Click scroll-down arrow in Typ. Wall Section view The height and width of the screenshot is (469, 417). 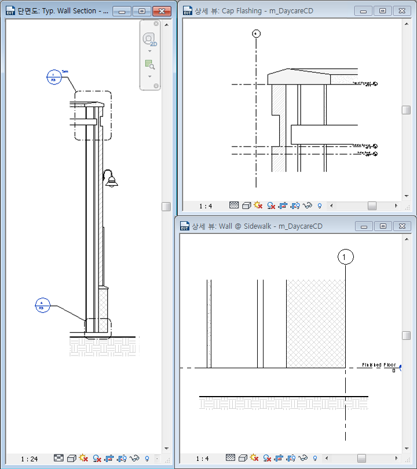point(167,449)
